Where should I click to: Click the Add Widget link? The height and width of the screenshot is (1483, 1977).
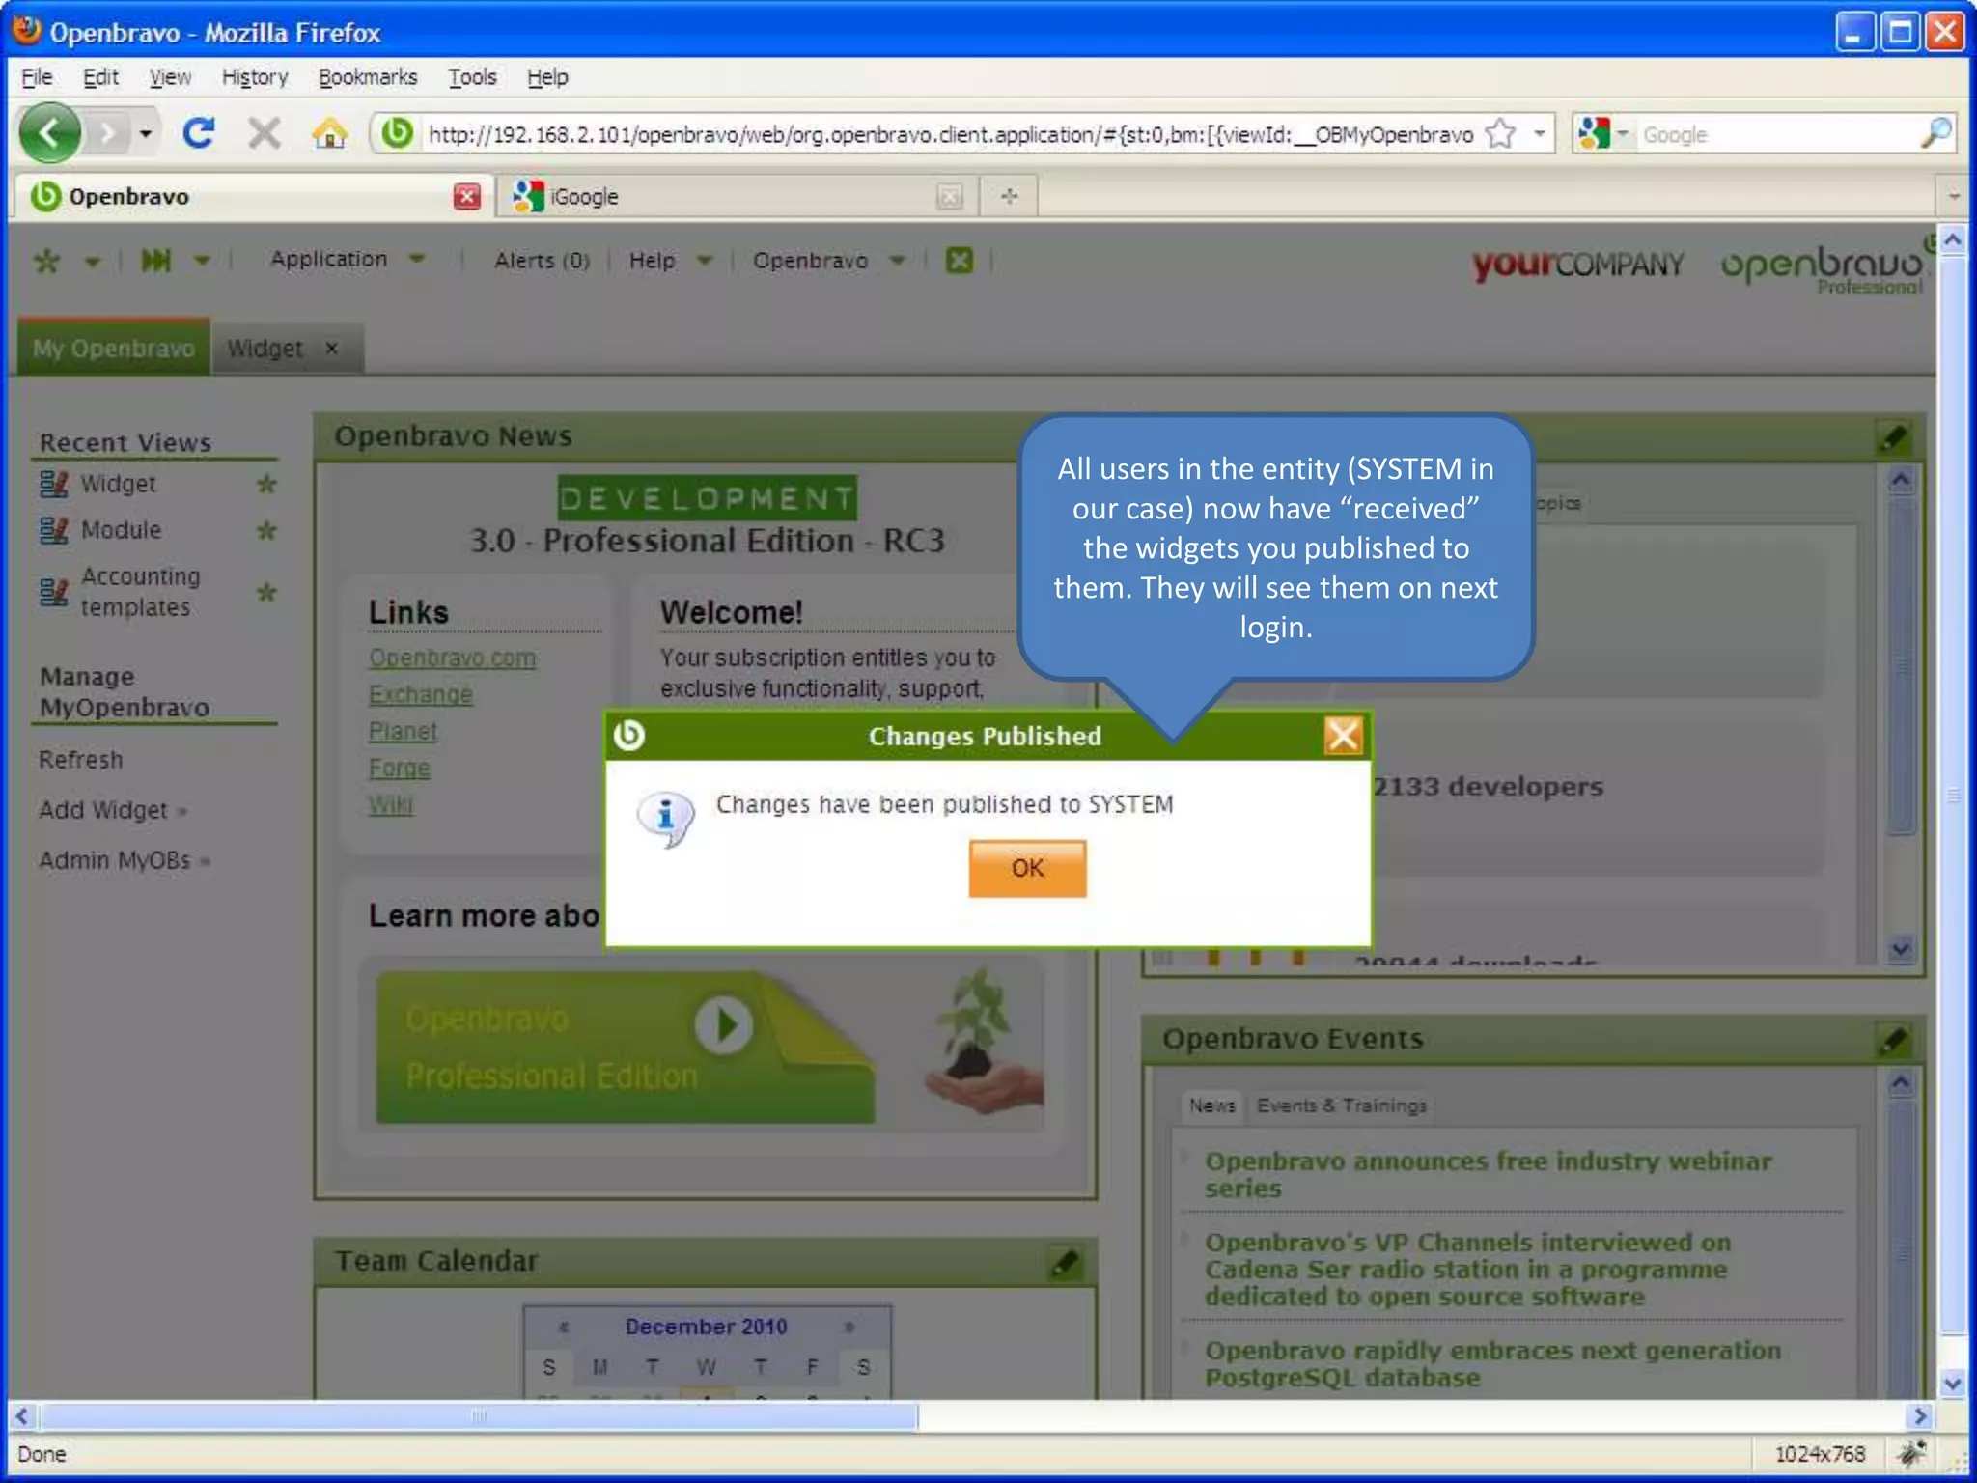(103, 810)
